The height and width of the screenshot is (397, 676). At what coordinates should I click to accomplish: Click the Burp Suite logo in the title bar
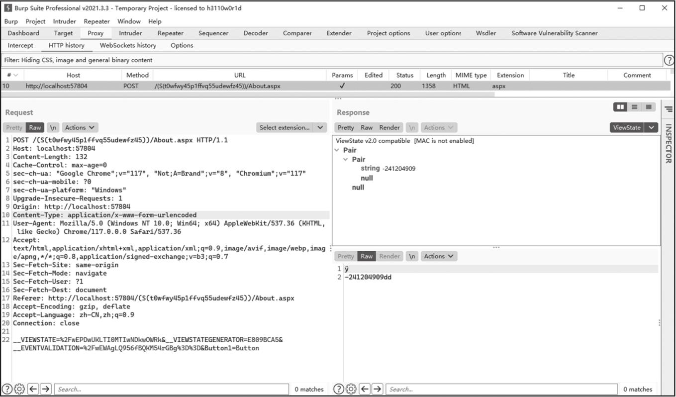point(8,8)
